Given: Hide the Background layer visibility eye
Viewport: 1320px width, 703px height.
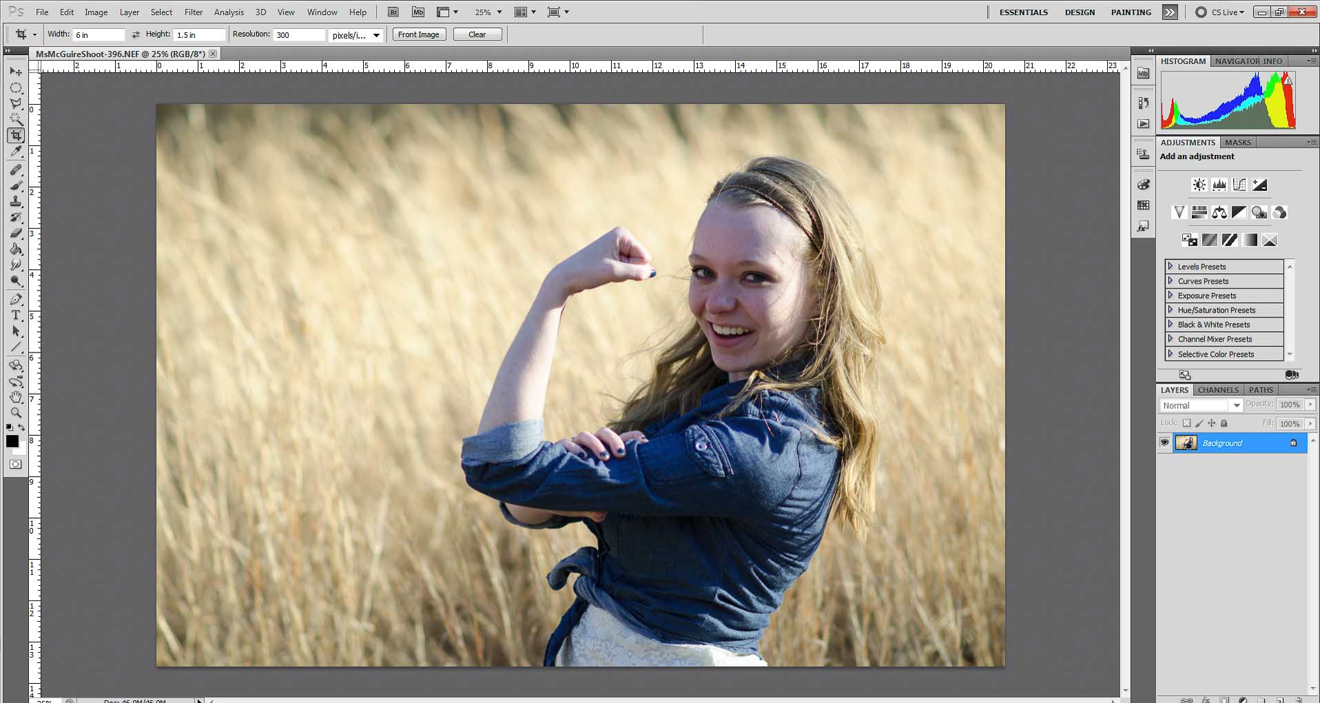Looking at the screenshot, I should click(x=1164, y=443).
